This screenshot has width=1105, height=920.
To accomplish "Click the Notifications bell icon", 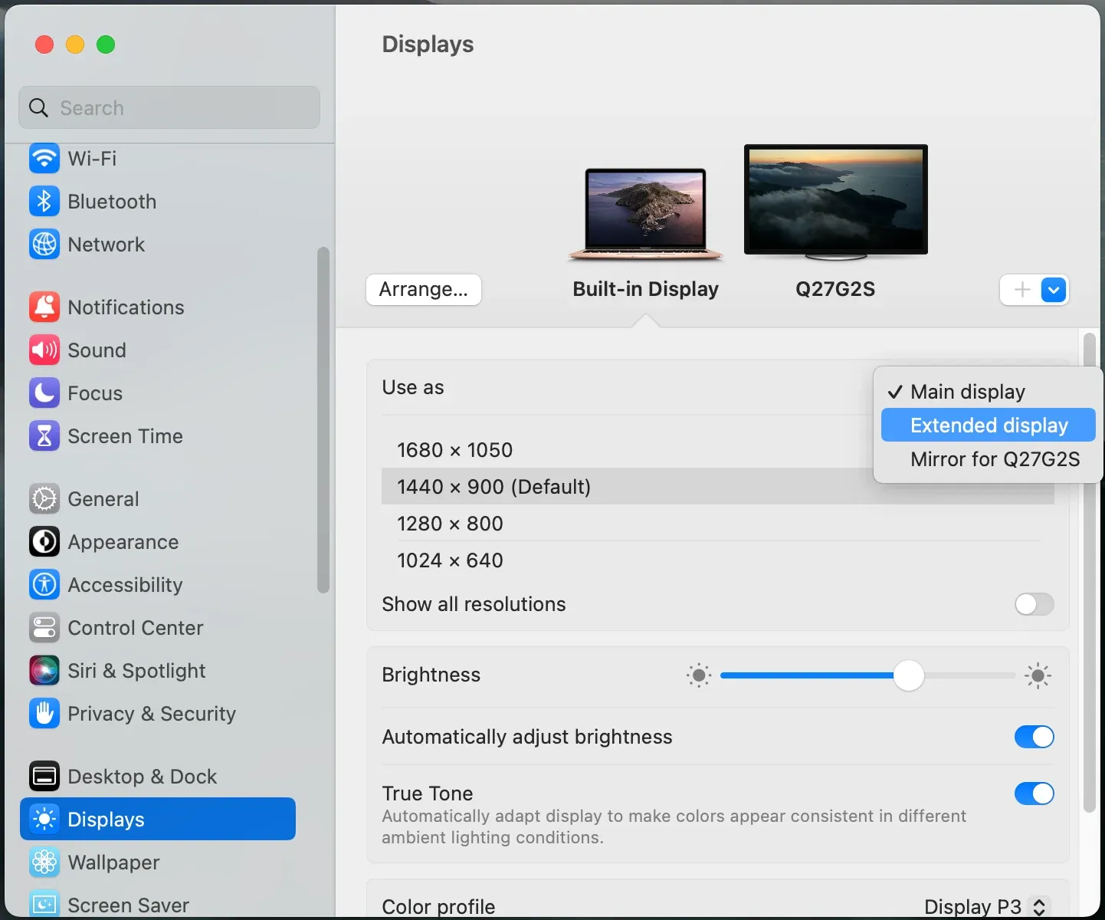I will click(x=44, y=307).
